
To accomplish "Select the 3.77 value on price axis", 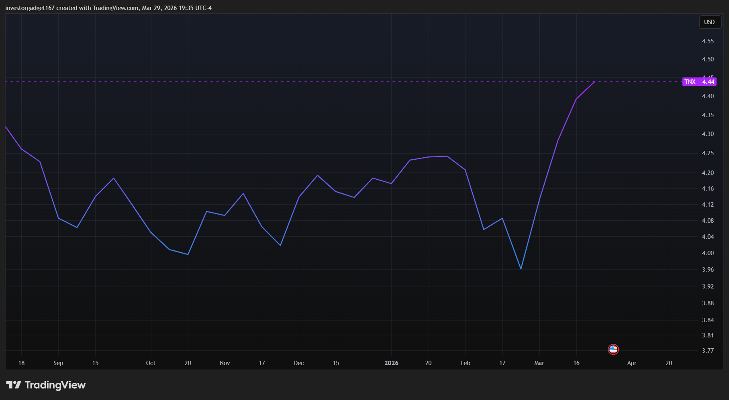I will point(708,351).
